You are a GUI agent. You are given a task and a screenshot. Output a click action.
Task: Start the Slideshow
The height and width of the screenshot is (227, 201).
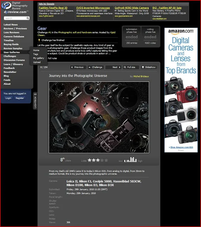click(x=149, y=67)
